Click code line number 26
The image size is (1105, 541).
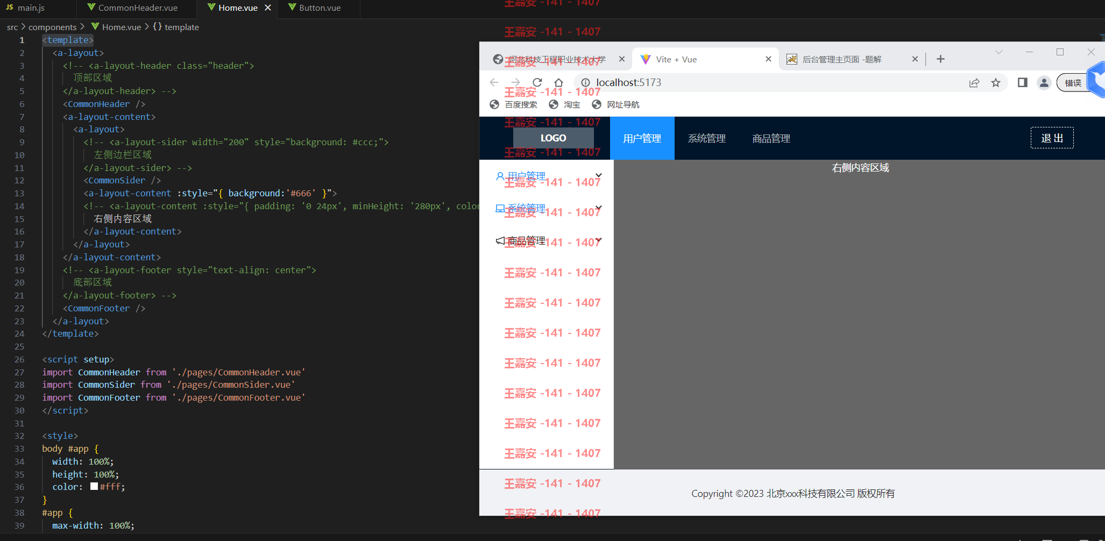pos(19,359)
